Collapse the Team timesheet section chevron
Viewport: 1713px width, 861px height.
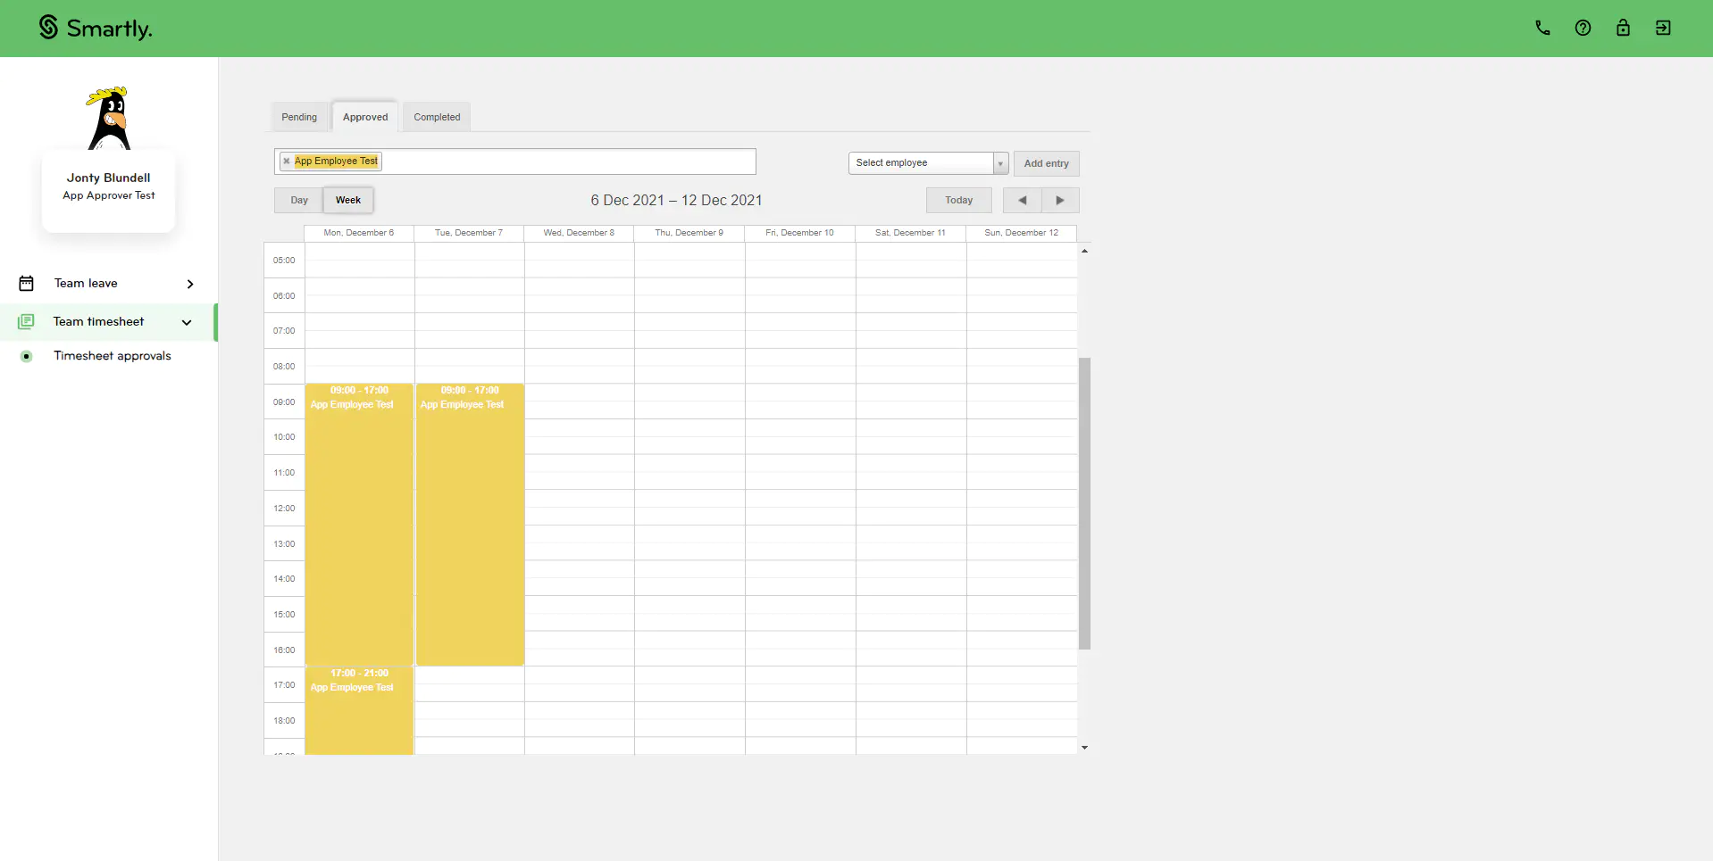[187, 323]
